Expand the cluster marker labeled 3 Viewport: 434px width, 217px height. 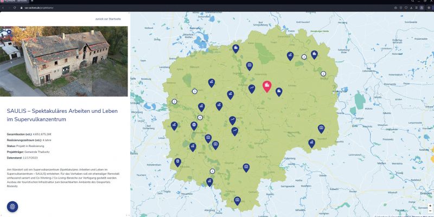pyautogui.click(x=195, y=91)
